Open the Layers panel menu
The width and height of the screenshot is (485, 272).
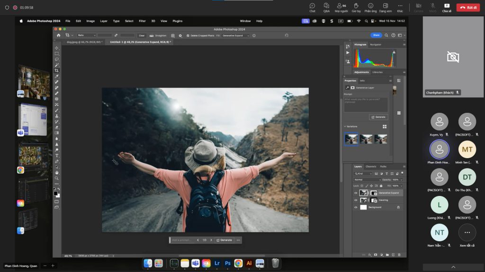tap(404, 167)
